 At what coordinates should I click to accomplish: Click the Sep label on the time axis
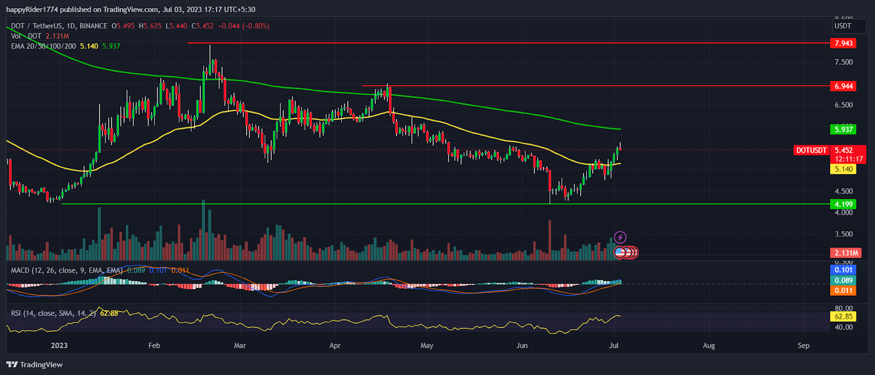click(803, 345)
